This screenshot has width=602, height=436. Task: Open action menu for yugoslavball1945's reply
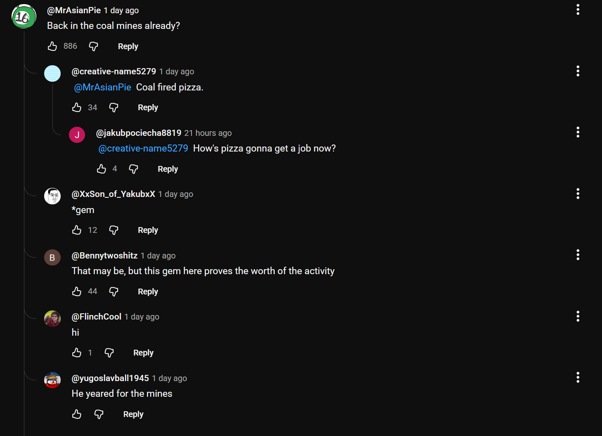(578, 377)
